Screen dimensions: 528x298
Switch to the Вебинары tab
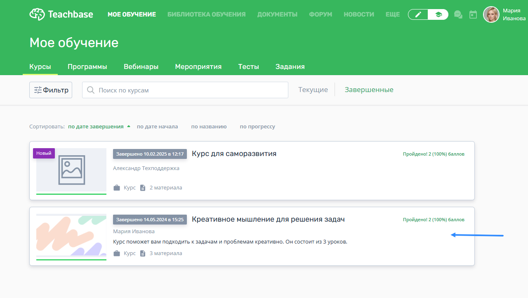click(141, 66)
